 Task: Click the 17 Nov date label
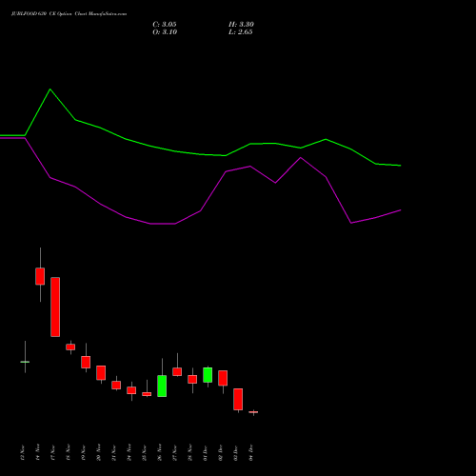pyautogui.click(x=52, y=453)
